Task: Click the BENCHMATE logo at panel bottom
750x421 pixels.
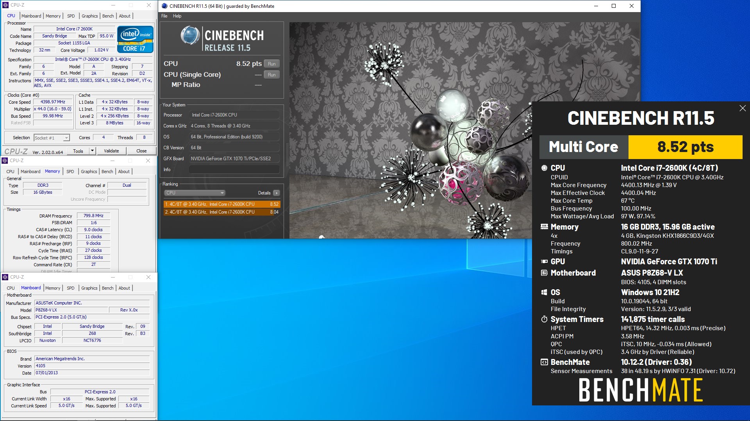Action: tap(641, 390)
